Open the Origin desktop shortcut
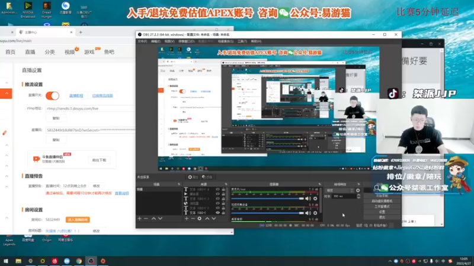Viewport: 474px width, 266px height. (47, 239)
